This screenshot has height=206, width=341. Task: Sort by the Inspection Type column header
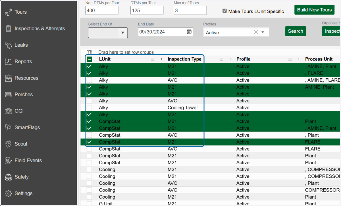coord(184,59)
